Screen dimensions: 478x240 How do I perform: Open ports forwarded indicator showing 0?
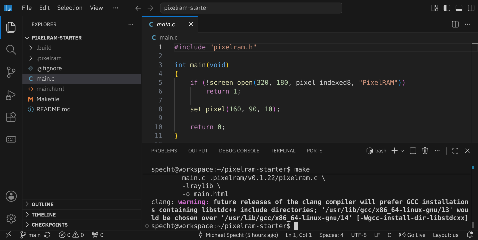coord(98,235)
